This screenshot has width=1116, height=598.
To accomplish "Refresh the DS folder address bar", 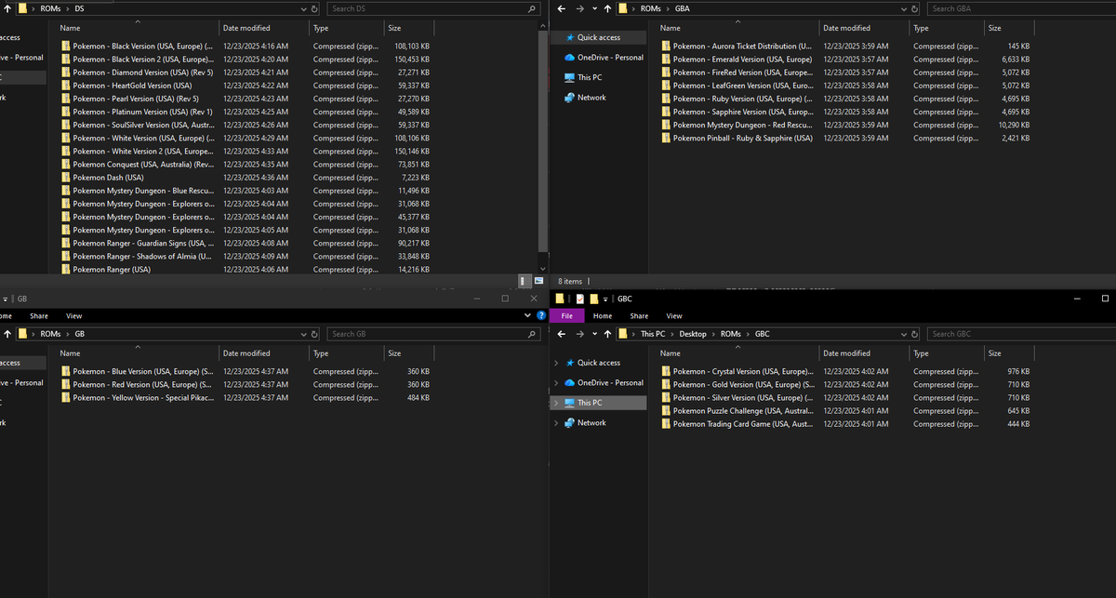I will click(314, 8).
